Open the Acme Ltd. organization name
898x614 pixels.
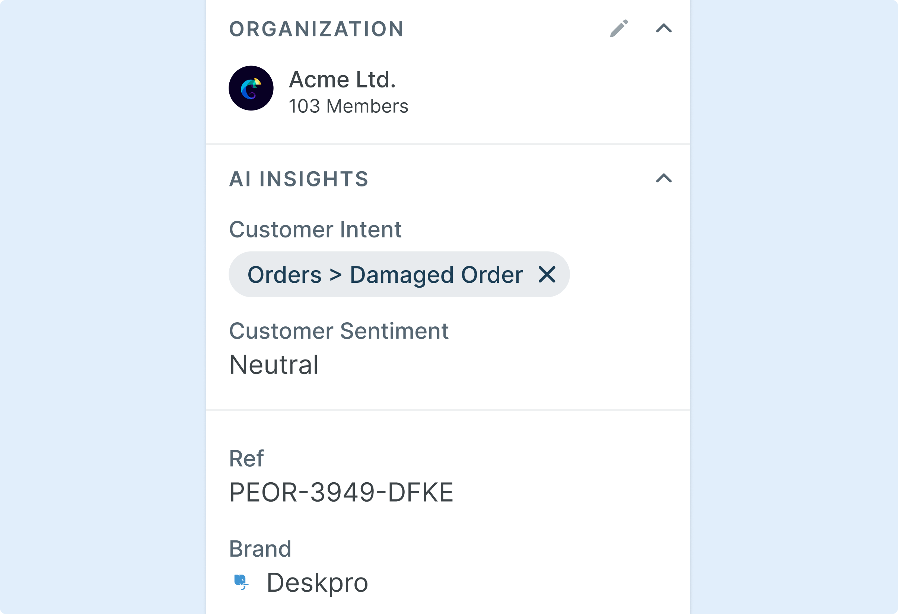tap(343, 80)
